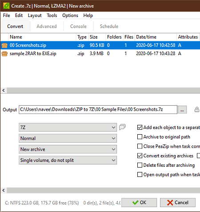Viewport: 200px width, 212px height.
Task: Click the PeaZip app icon in title bar
Action: click(x=6, y=6)
